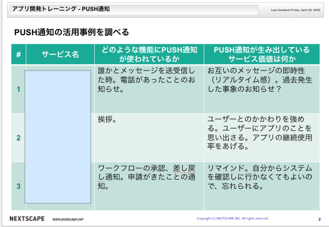This screenshot has height=227, width=329.
Task: Click the NEXTSCAPE logo in footer
Action: tap(27, 218)
